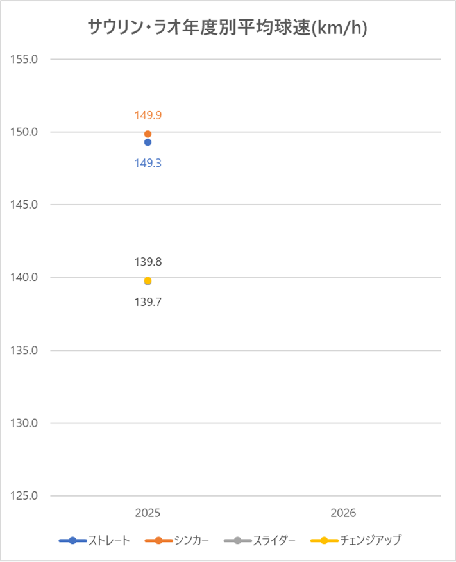456x562 pixels.
Task: Select the 149.9 data label
Action: coord(148,115)
